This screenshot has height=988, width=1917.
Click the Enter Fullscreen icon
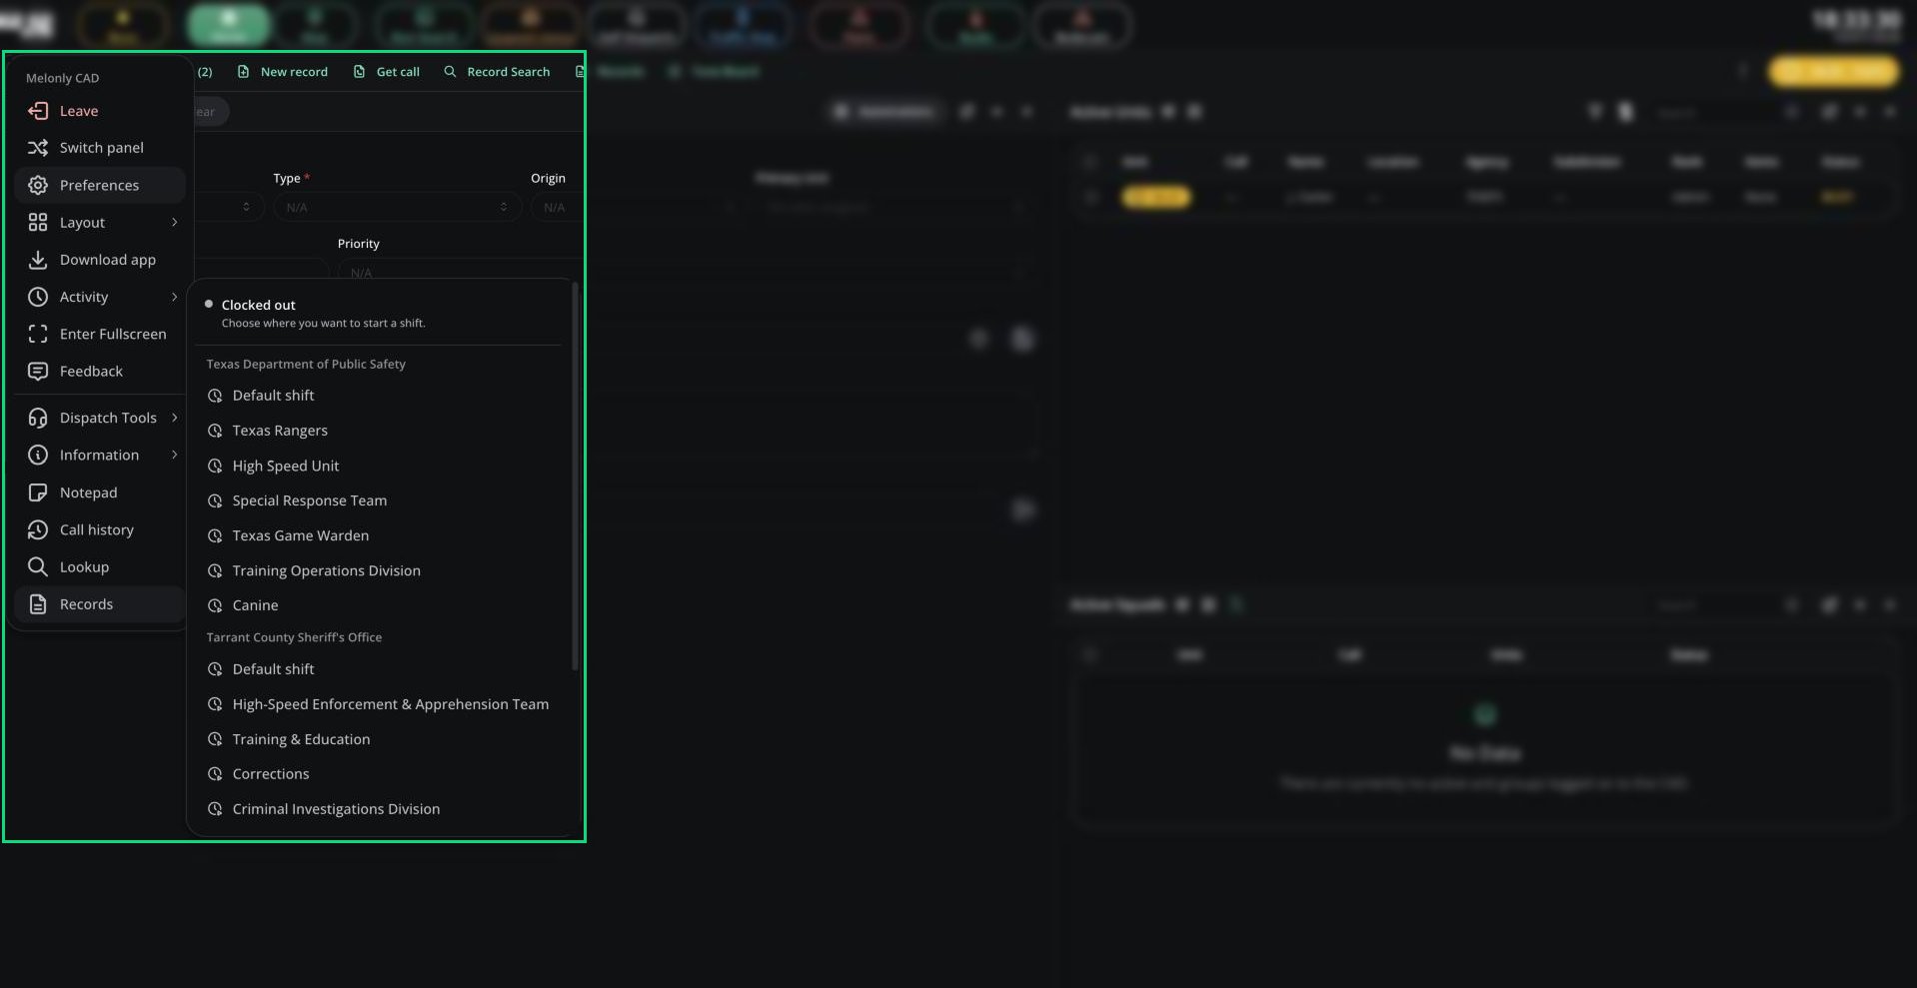tap(38, 334)
